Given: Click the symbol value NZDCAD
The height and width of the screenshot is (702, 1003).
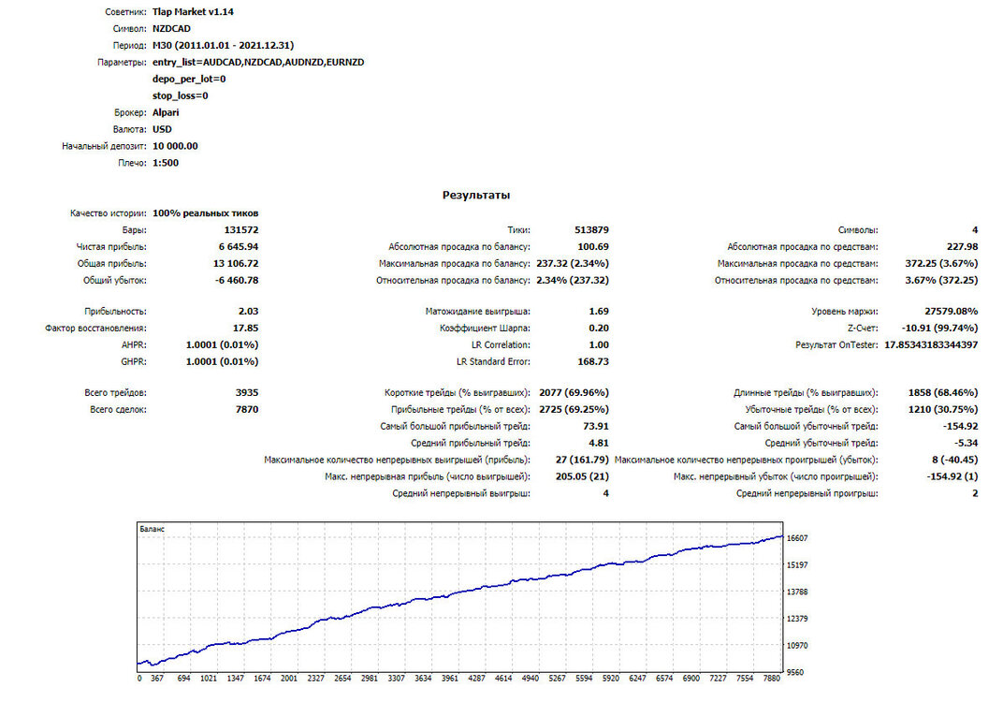Looking at the screenshot, I should tap(171, 28).
